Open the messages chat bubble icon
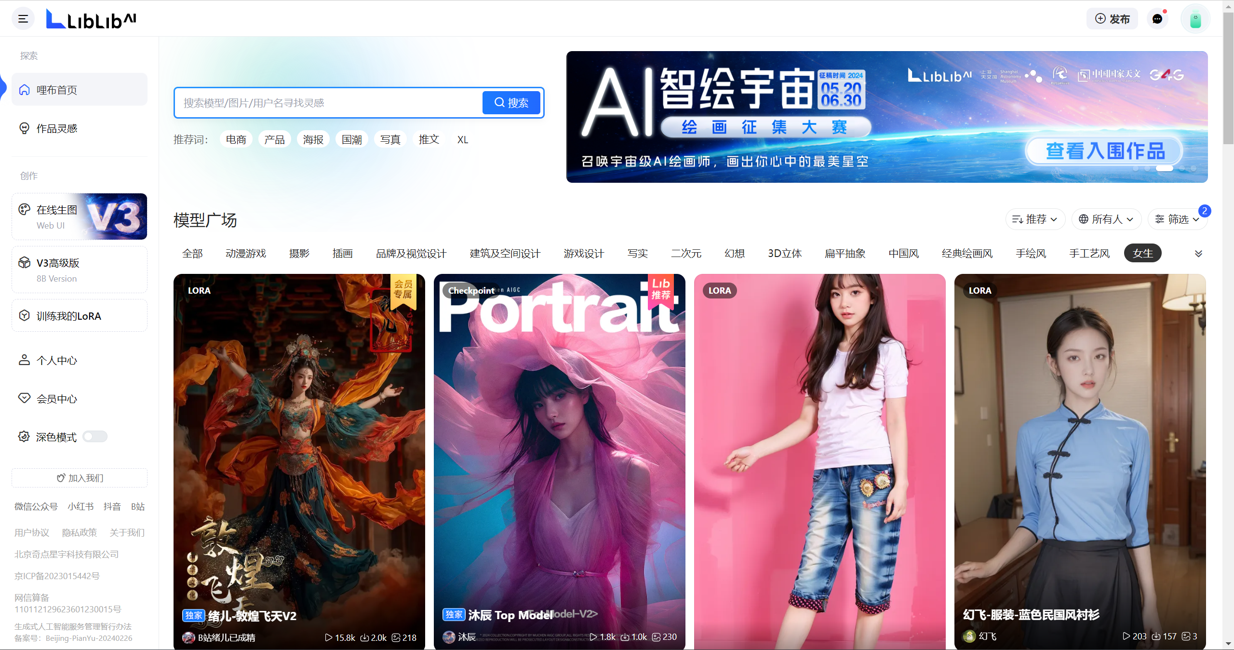This screenshot has width=1234, height=650. pos(1157,19)
